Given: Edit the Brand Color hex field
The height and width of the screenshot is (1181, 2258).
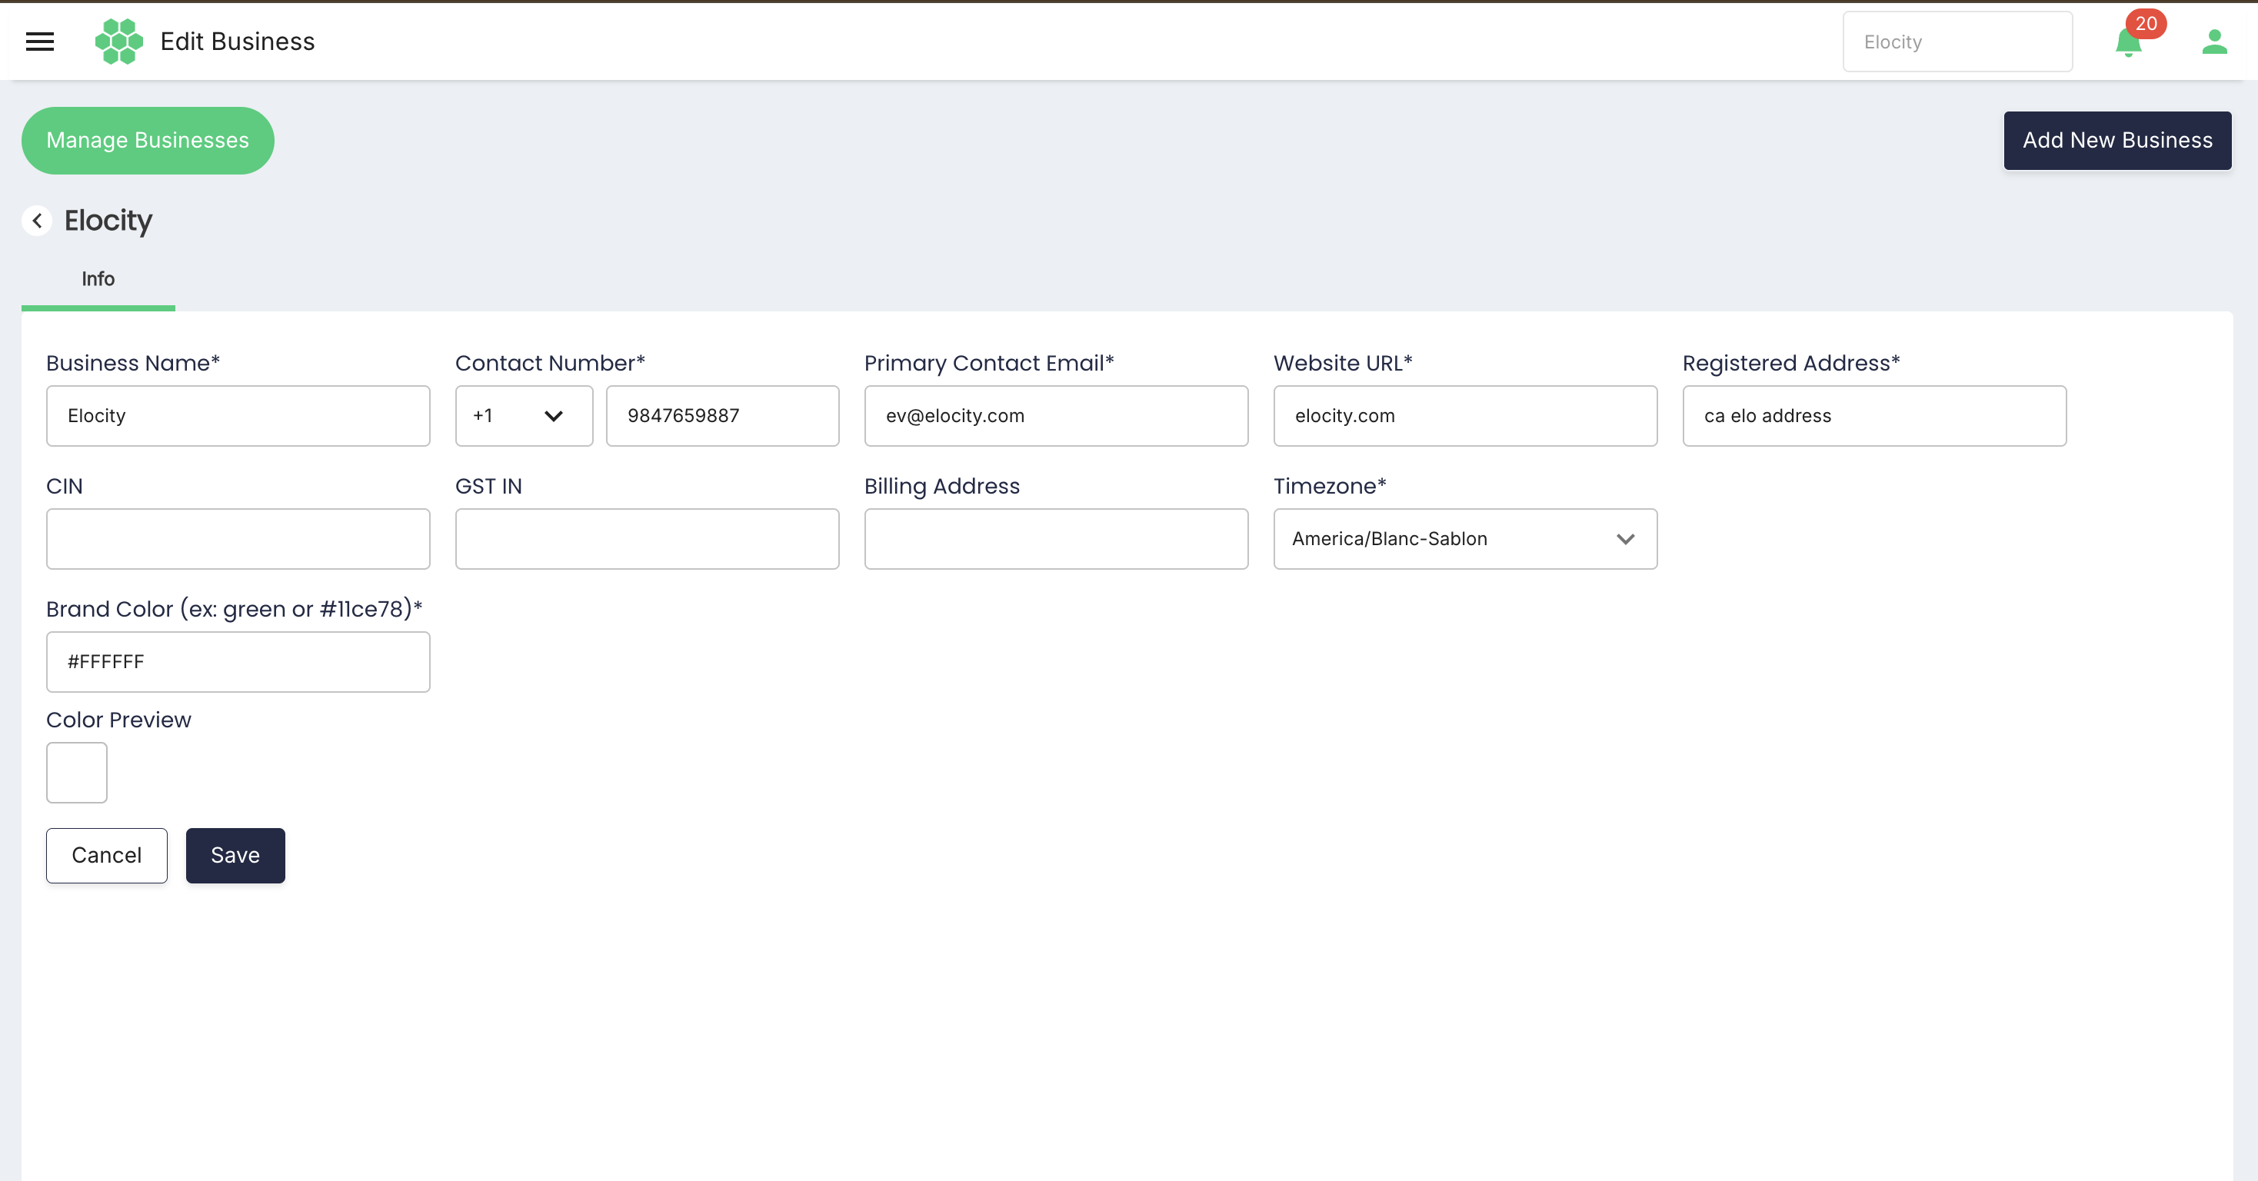Looking at the screenshot, I should click(x=238, y=662).
